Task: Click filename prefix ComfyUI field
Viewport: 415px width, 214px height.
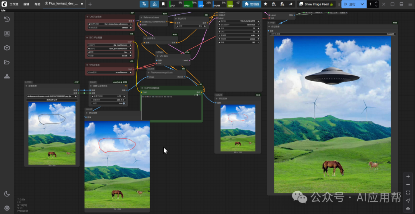Action: (x=332, y=34)
